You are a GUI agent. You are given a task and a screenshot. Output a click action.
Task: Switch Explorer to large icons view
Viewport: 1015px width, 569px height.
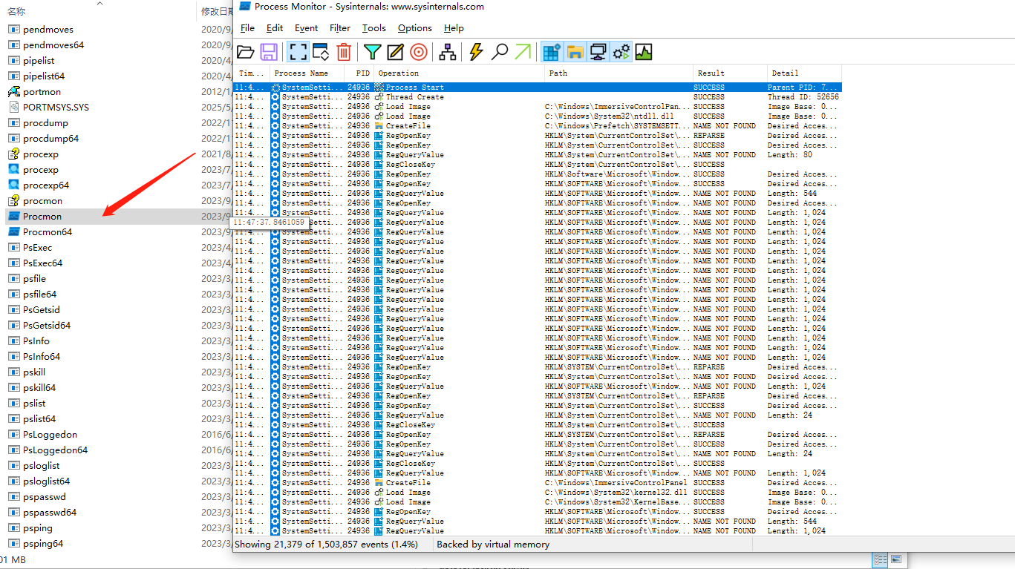click(896, 559)
